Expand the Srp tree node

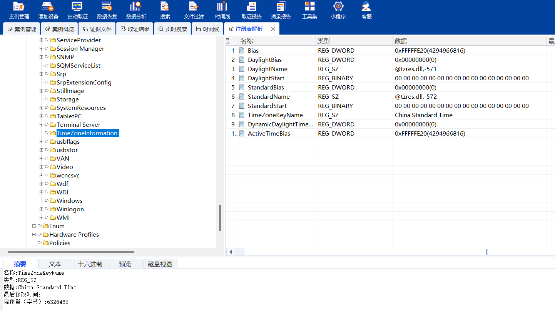pyautogui.click(x=41, y=74)
